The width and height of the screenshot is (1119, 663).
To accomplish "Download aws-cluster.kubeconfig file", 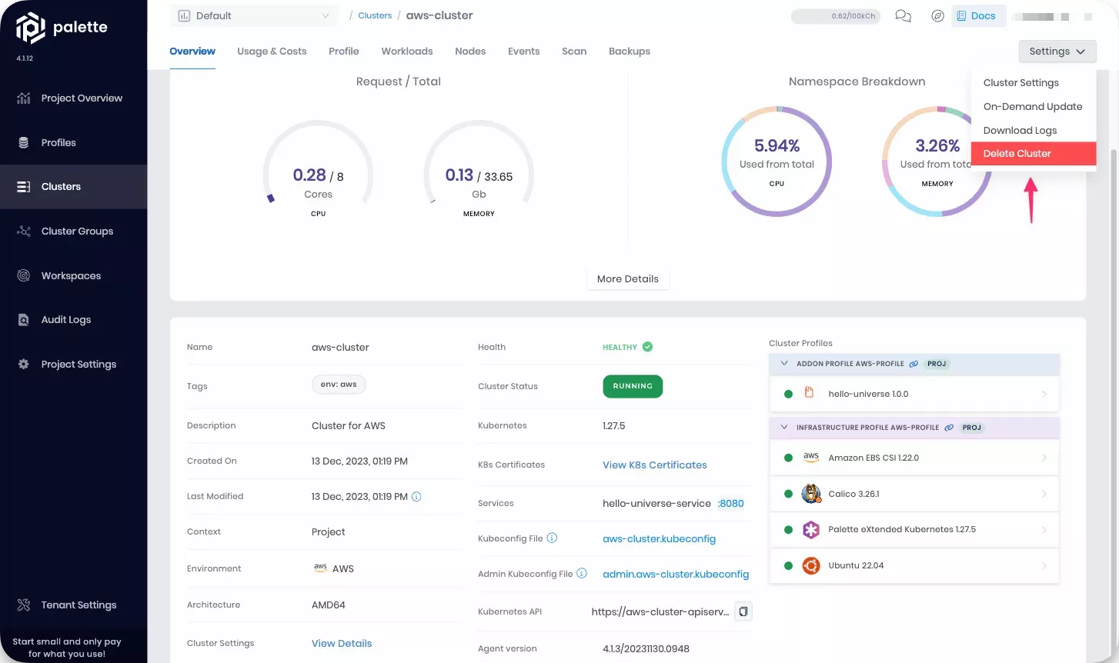I will 660,539.
